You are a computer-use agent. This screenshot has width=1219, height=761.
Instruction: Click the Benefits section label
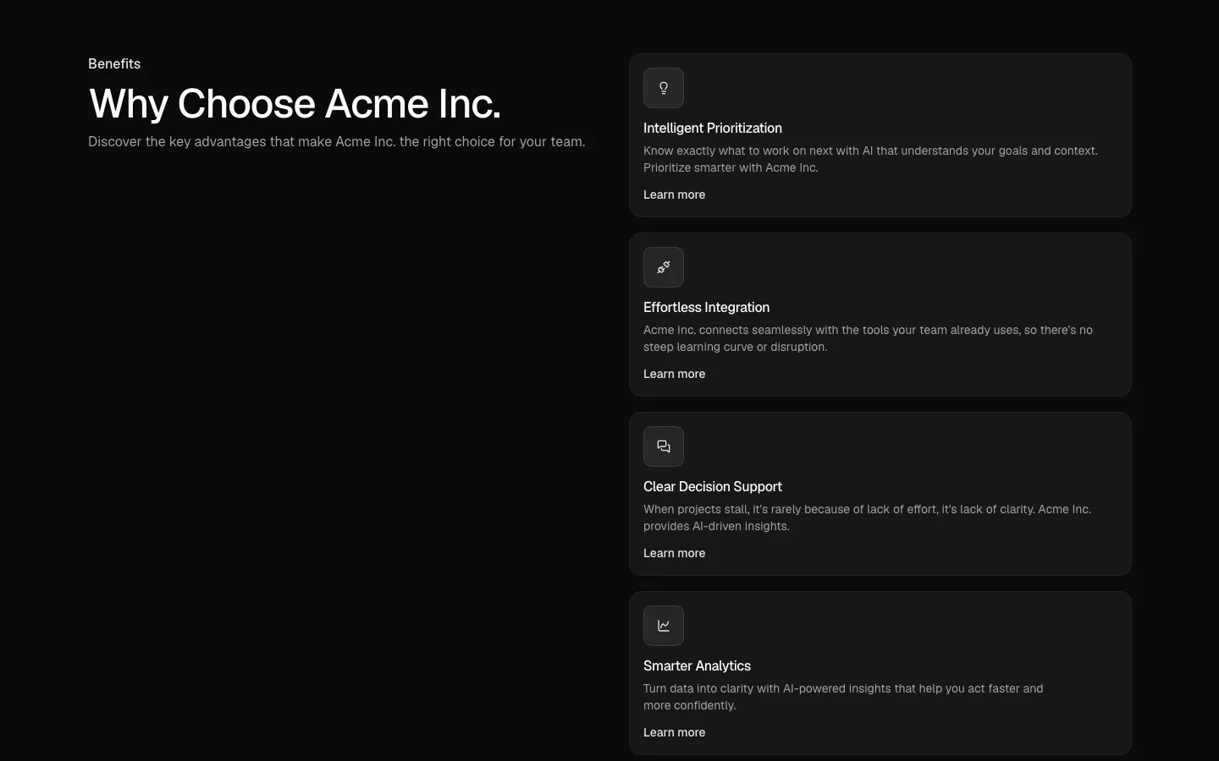pos(114,63)
